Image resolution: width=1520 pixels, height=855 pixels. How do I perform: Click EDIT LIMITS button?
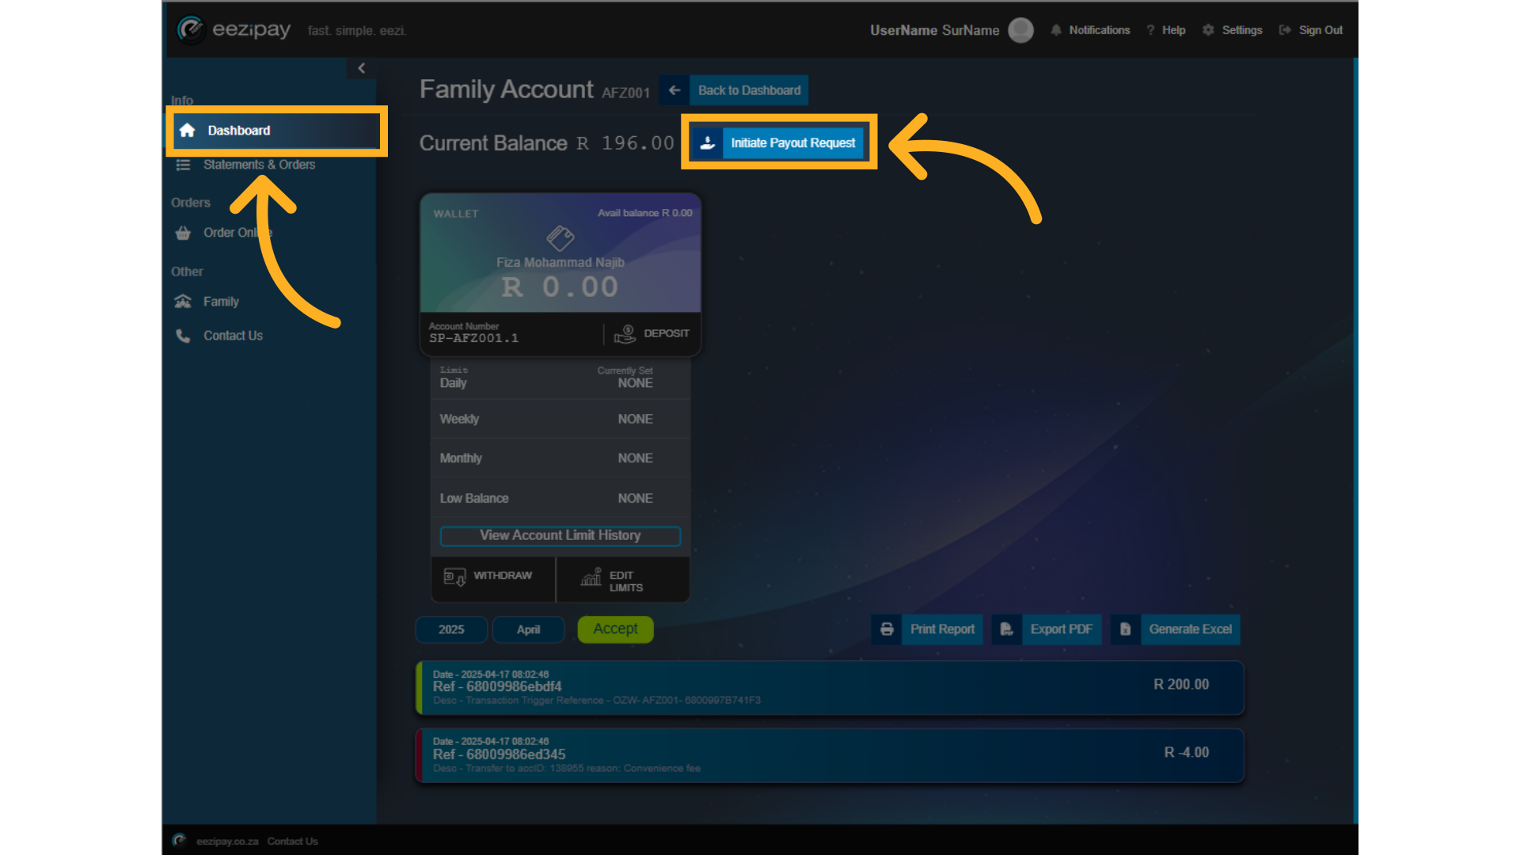tap(623, 579)
